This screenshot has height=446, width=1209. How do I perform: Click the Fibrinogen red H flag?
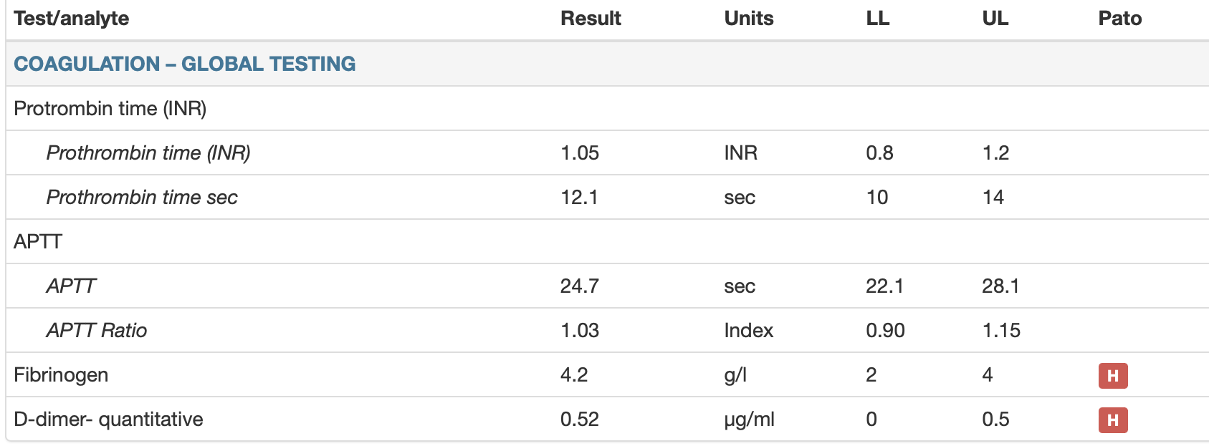click(x=1112, y=376)
